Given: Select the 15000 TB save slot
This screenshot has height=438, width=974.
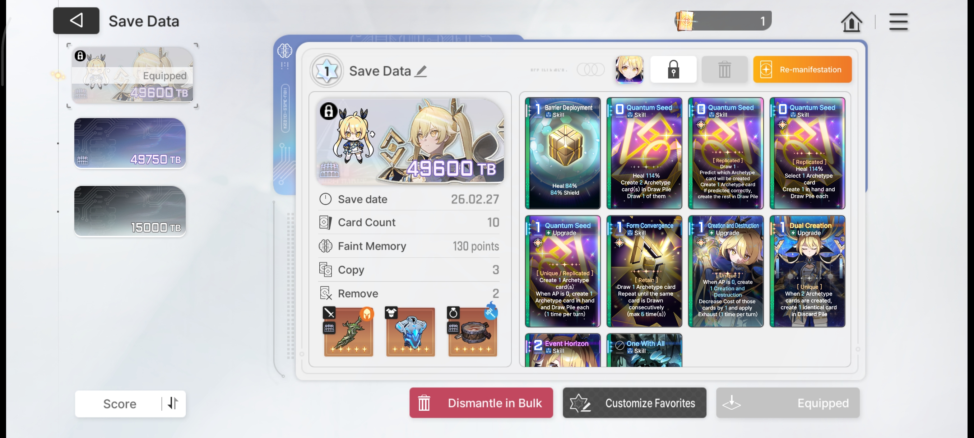Looking at the screenshot, I should [x=130, y=211].
